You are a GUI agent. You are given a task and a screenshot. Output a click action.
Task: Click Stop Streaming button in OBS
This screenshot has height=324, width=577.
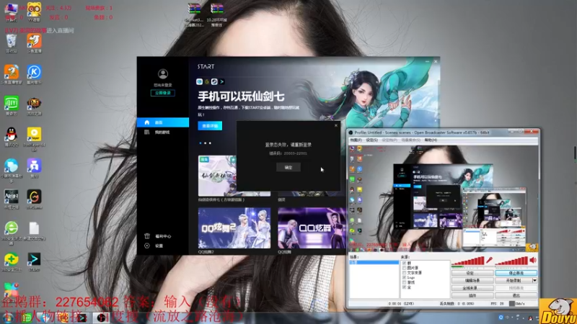tap(516, 273)
